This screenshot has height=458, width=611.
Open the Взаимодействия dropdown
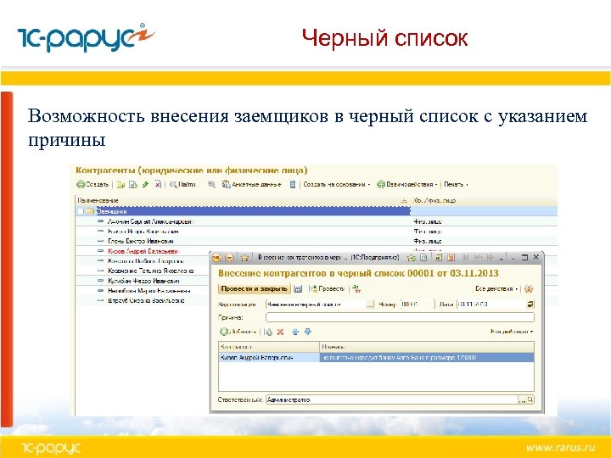pos(407,185)
